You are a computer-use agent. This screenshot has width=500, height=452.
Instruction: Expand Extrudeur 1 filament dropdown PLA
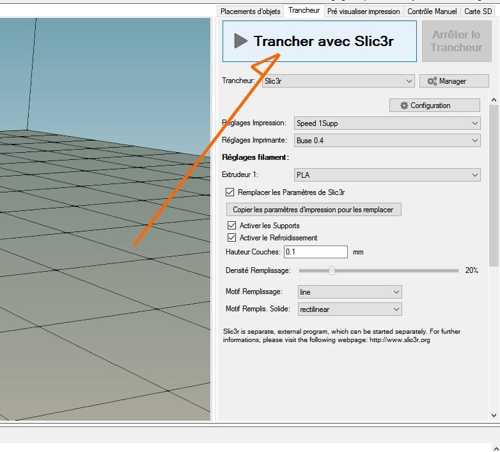point(387,175)
